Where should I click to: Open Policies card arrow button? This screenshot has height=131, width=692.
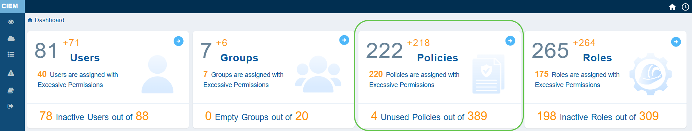[x=510, y=41]
